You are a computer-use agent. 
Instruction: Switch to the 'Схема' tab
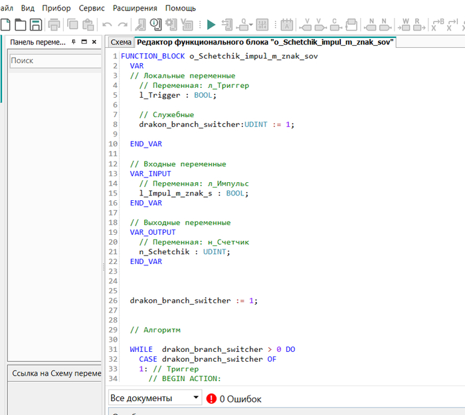point(121,42)
